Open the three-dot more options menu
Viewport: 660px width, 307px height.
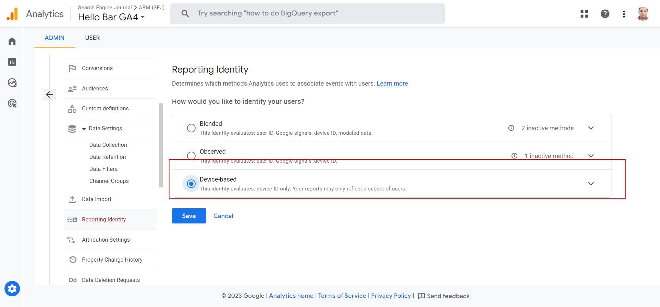(624, 14)
